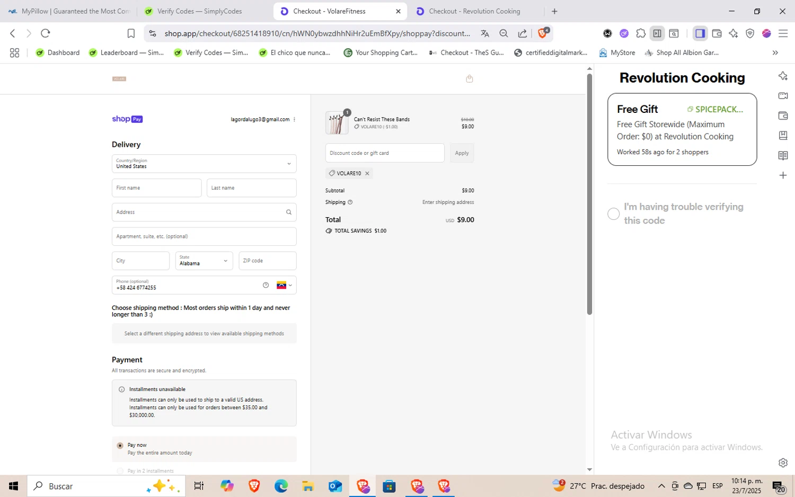
Task: Open the phone country flag dropdown
Action: click(285, 285)
